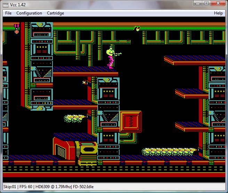
Task: Open the File menu
Action: click(8, 13)
